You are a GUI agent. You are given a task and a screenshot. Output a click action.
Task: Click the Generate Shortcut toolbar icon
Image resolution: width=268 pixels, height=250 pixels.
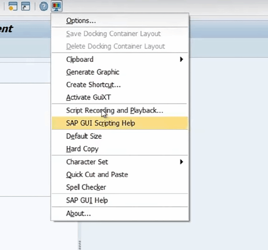26,6
